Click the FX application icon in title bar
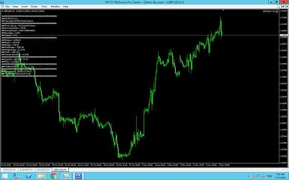The width and height of the screenshot is (289, 180). pos(2,2)
